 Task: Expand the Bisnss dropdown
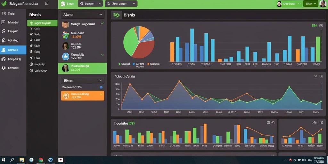click(82, 80)
